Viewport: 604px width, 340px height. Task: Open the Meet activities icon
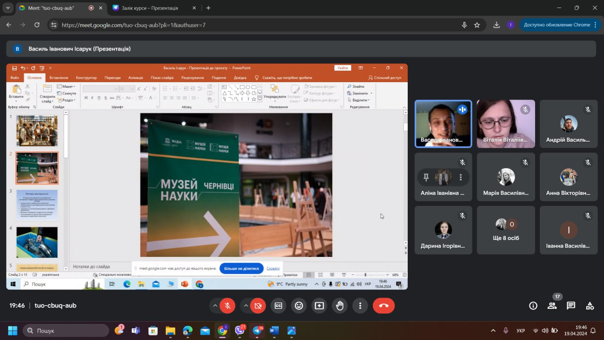tap(590, 306)
